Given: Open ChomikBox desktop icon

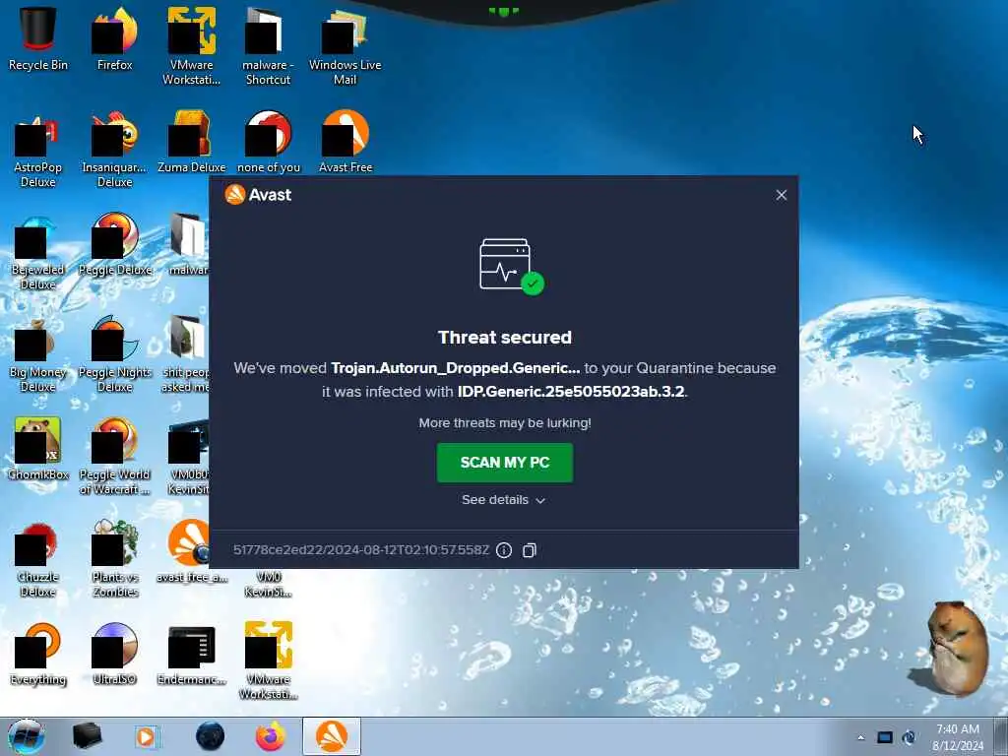Looking at the screenshot, I should (38, 448).
